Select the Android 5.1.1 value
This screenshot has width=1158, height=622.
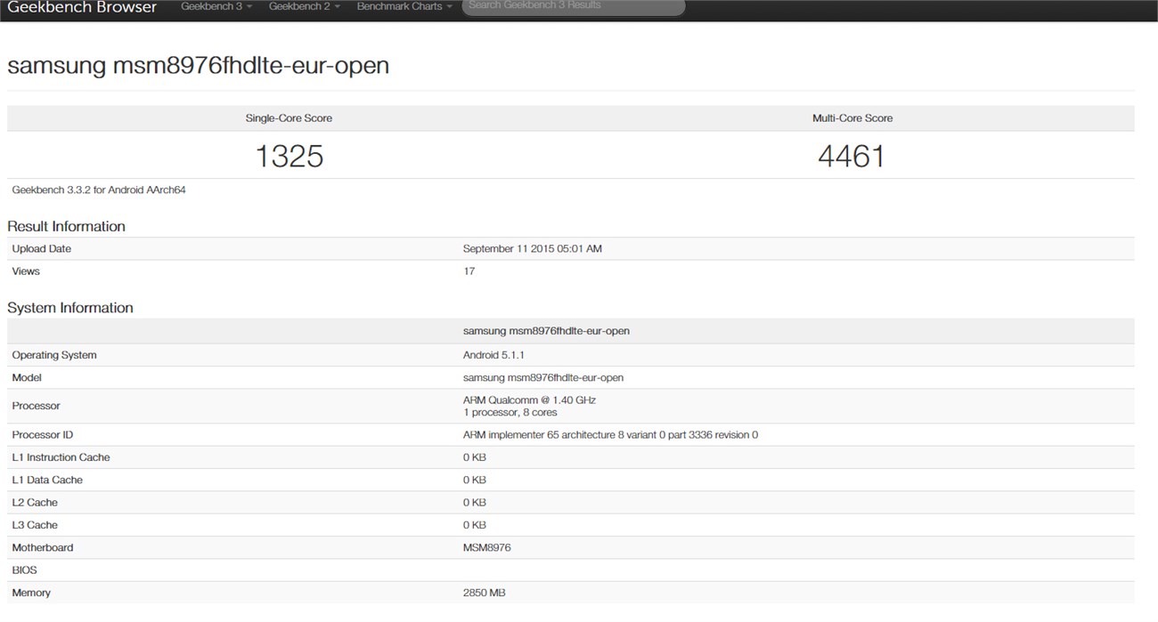493,355
